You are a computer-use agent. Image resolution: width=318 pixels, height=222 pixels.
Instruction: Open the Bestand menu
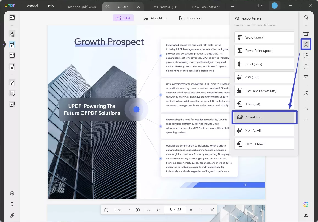31,6
